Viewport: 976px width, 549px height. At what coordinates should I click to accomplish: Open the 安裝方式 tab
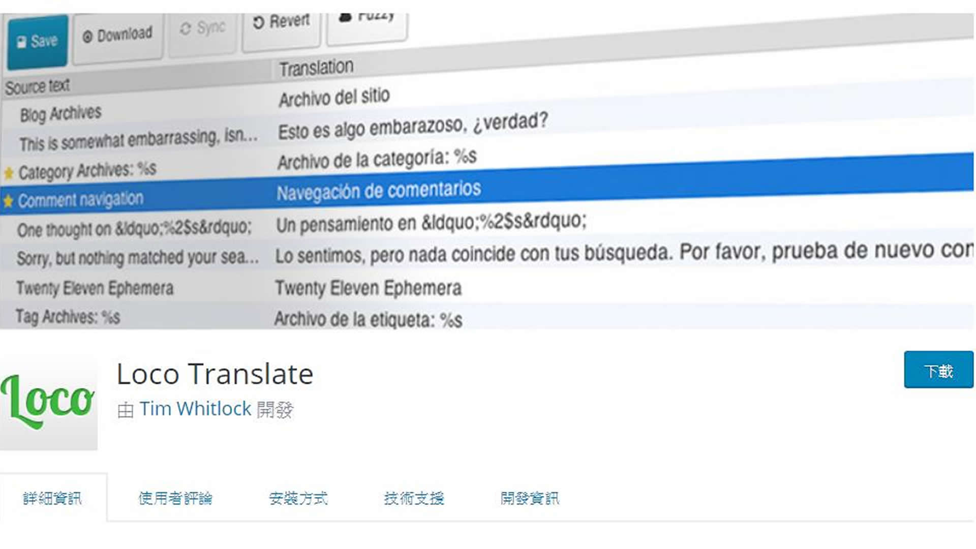pyautogui.click(x=298, y=498)
